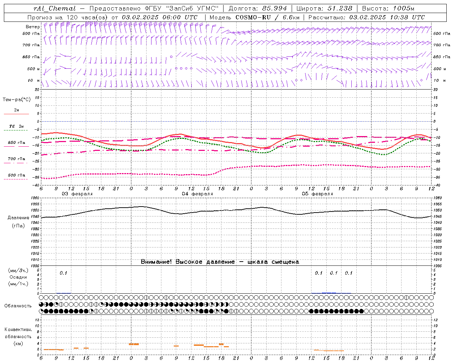Click the 05 февраля date label
Image resolution: width=452 pixels, height=361 pixels.
(x=317, y=194)
